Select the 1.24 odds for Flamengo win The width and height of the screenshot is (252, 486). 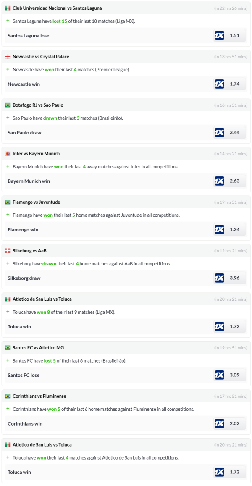coord(235,230)
